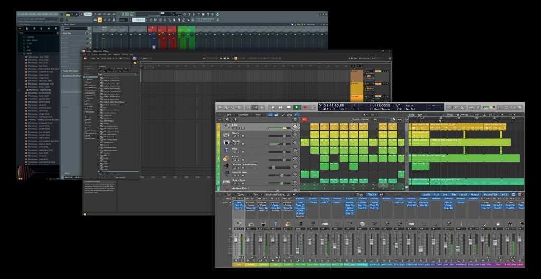Click the Yamaha Grand Piano track icon
Image resolution: width=541 pixels, height=279 pixels.
pos(226,166)
